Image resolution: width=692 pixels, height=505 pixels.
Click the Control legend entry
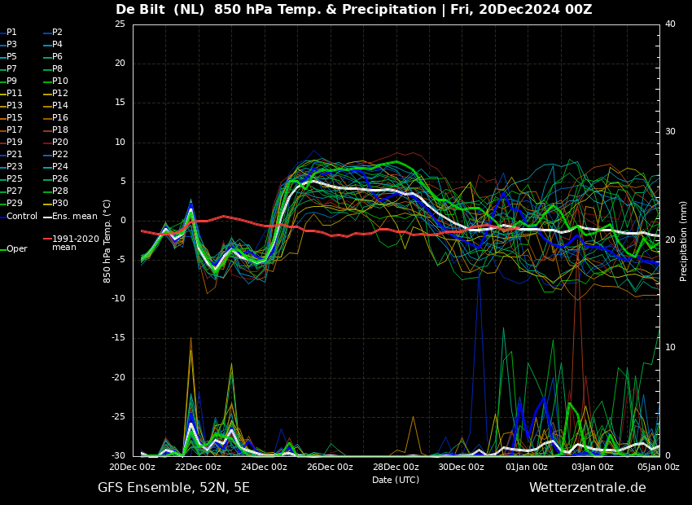(x=19, y=217)
